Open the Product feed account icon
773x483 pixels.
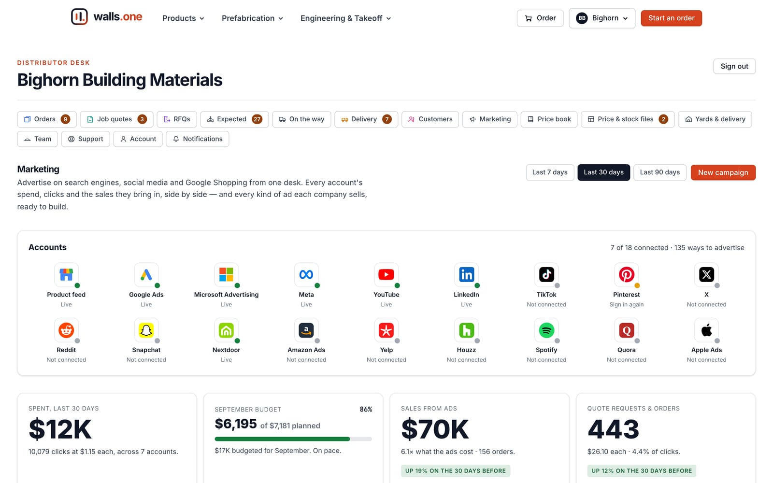pos(66,275)
